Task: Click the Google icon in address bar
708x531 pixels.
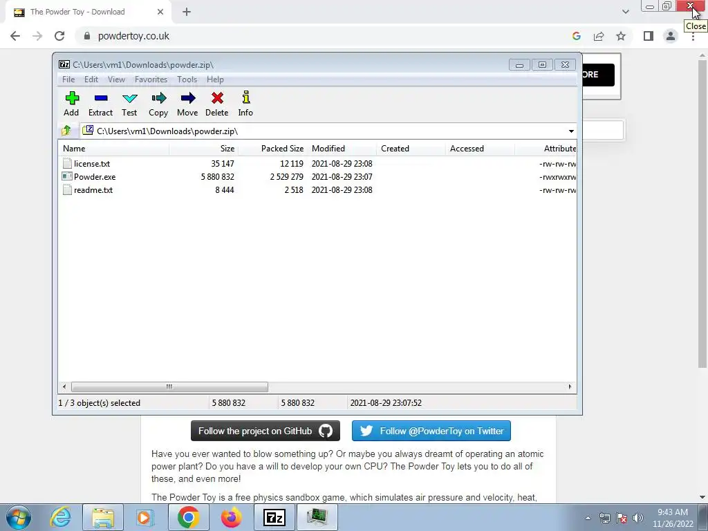Action: click(x=576, y=36)
